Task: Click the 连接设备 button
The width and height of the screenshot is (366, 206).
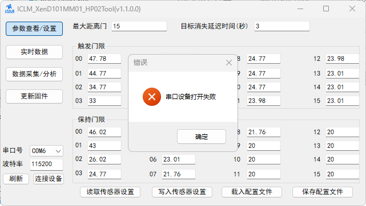Action: tap(49, 179)
